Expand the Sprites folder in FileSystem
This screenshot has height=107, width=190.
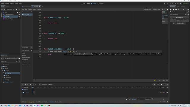pos(3,75)
